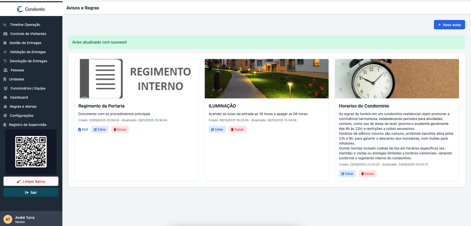This screenshot has height=226, width=471.
Task: Click the Regimento Interno banner image
Action: tap(136, 79)
